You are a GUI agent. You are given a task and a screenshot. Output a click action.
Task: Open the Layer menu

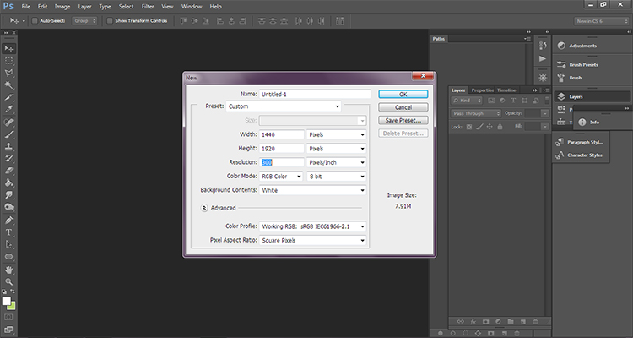84,7
